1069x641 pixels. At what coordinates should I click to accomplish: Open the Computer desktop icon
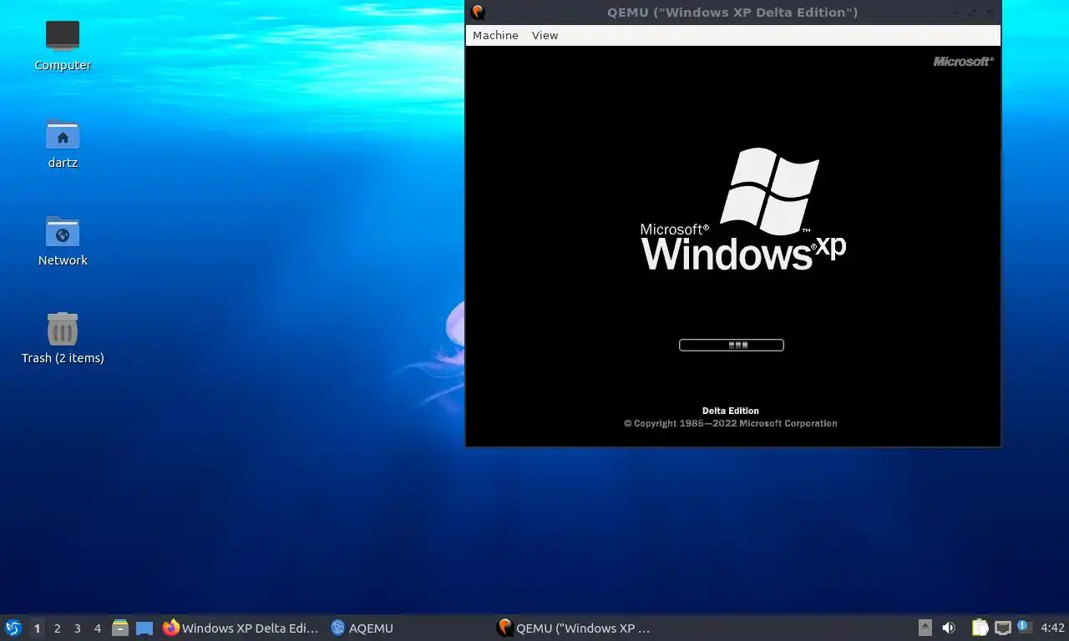pyautogui.click(x=63, y=46)
